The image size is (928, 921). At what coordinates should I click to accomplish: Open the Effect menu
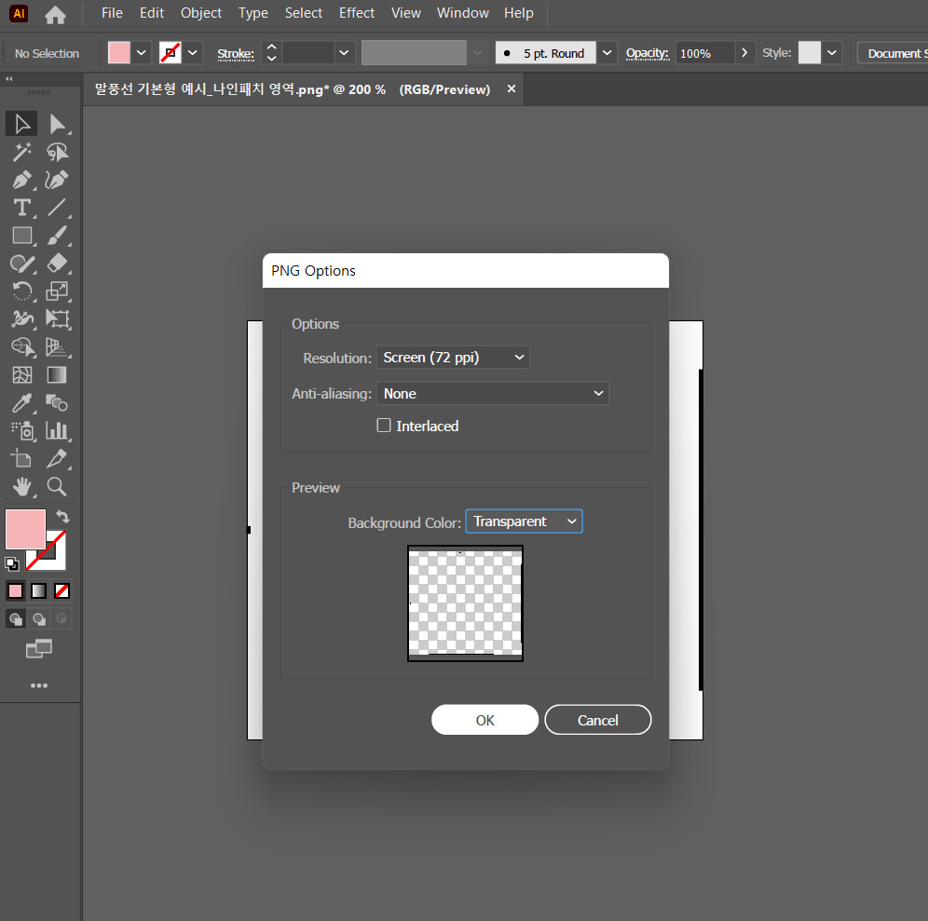356,13
